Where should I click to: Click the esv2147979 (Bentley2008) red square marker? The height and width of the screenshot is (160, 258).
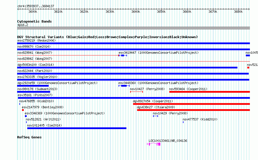23,110
